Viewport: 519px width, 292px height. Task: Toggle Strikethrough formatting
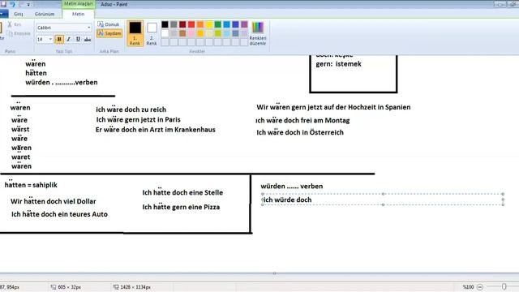click(88, 40)
